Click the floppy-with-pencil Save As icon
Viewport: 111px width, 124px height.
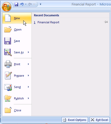click(x=8, y=52)
